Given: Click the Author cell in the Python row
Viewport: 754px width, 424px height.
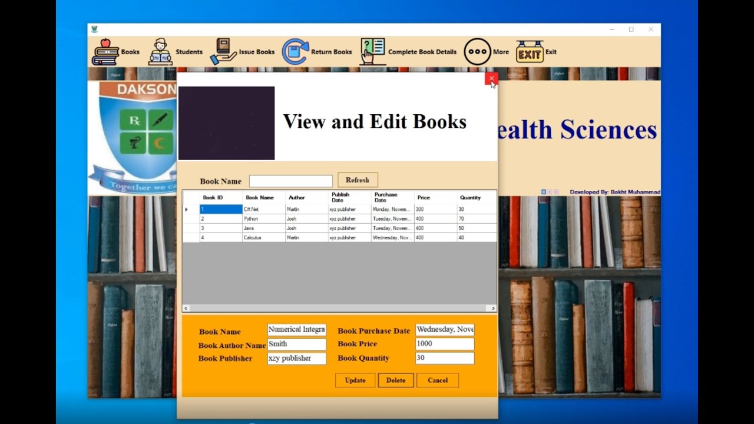Looking at the screenshot, I should (307, 218).
